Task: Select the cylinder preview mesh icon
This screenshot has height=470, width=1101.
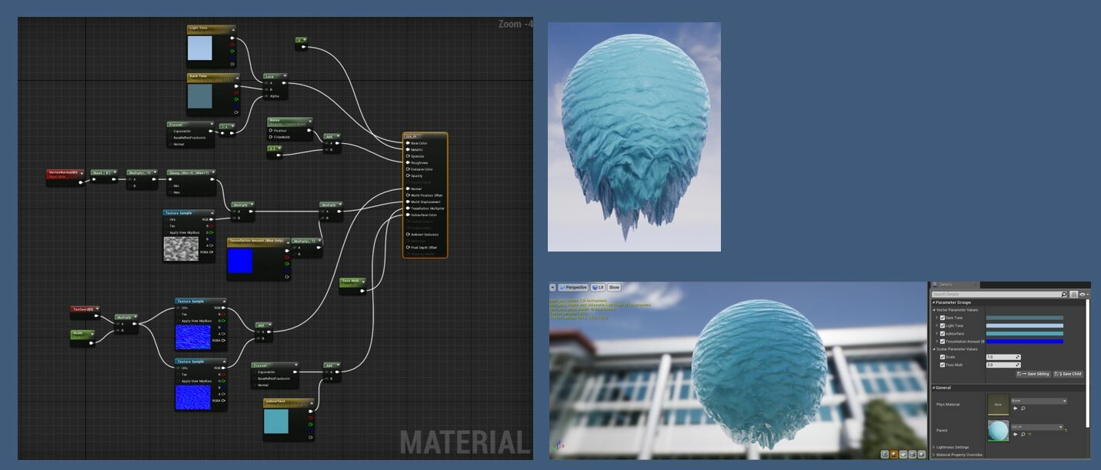Action: click(x=885, y=454)
